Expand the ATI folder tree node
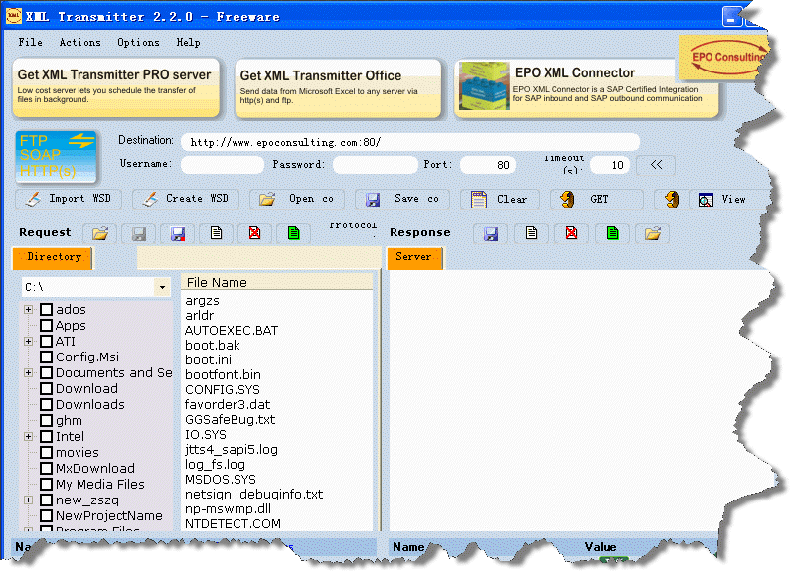This screenshot has width=791, height=572. pos(29,342)
